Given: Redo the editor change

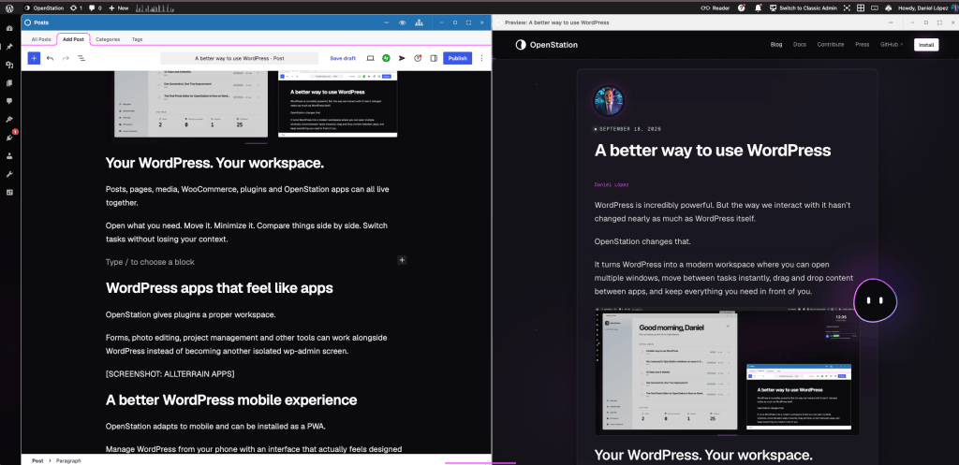Looking at the screenshot, I should point(66,58).
